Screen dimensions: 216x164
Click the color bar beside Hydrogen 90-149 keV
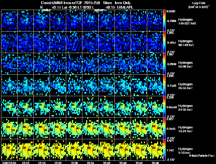tap(164, 42)
